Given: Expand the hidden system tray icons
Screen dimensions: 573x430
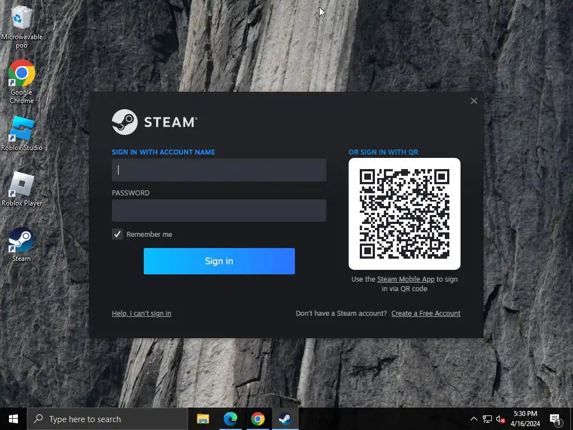Looking at the screenshot, I should point(473,419).
